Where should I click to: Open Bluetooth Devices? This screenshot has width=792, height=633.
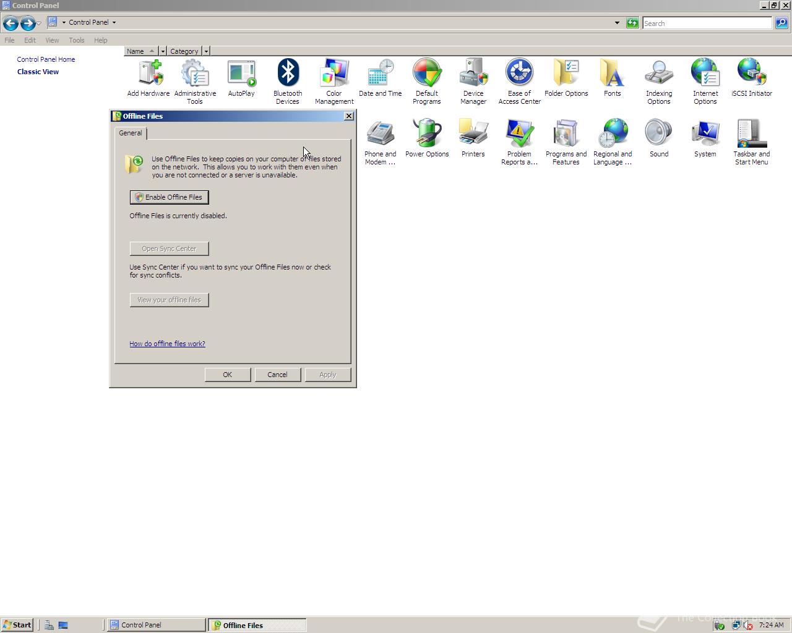click(288, 82)
